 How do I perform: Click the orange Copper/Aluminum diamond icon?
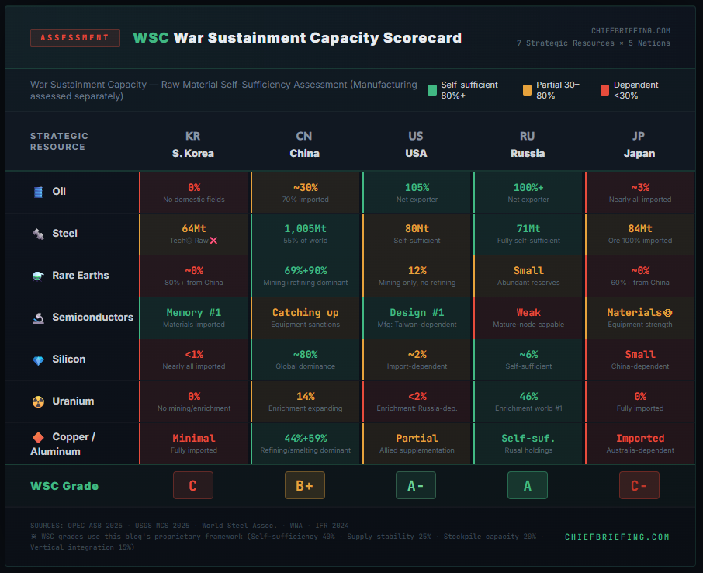click(38, 436)
